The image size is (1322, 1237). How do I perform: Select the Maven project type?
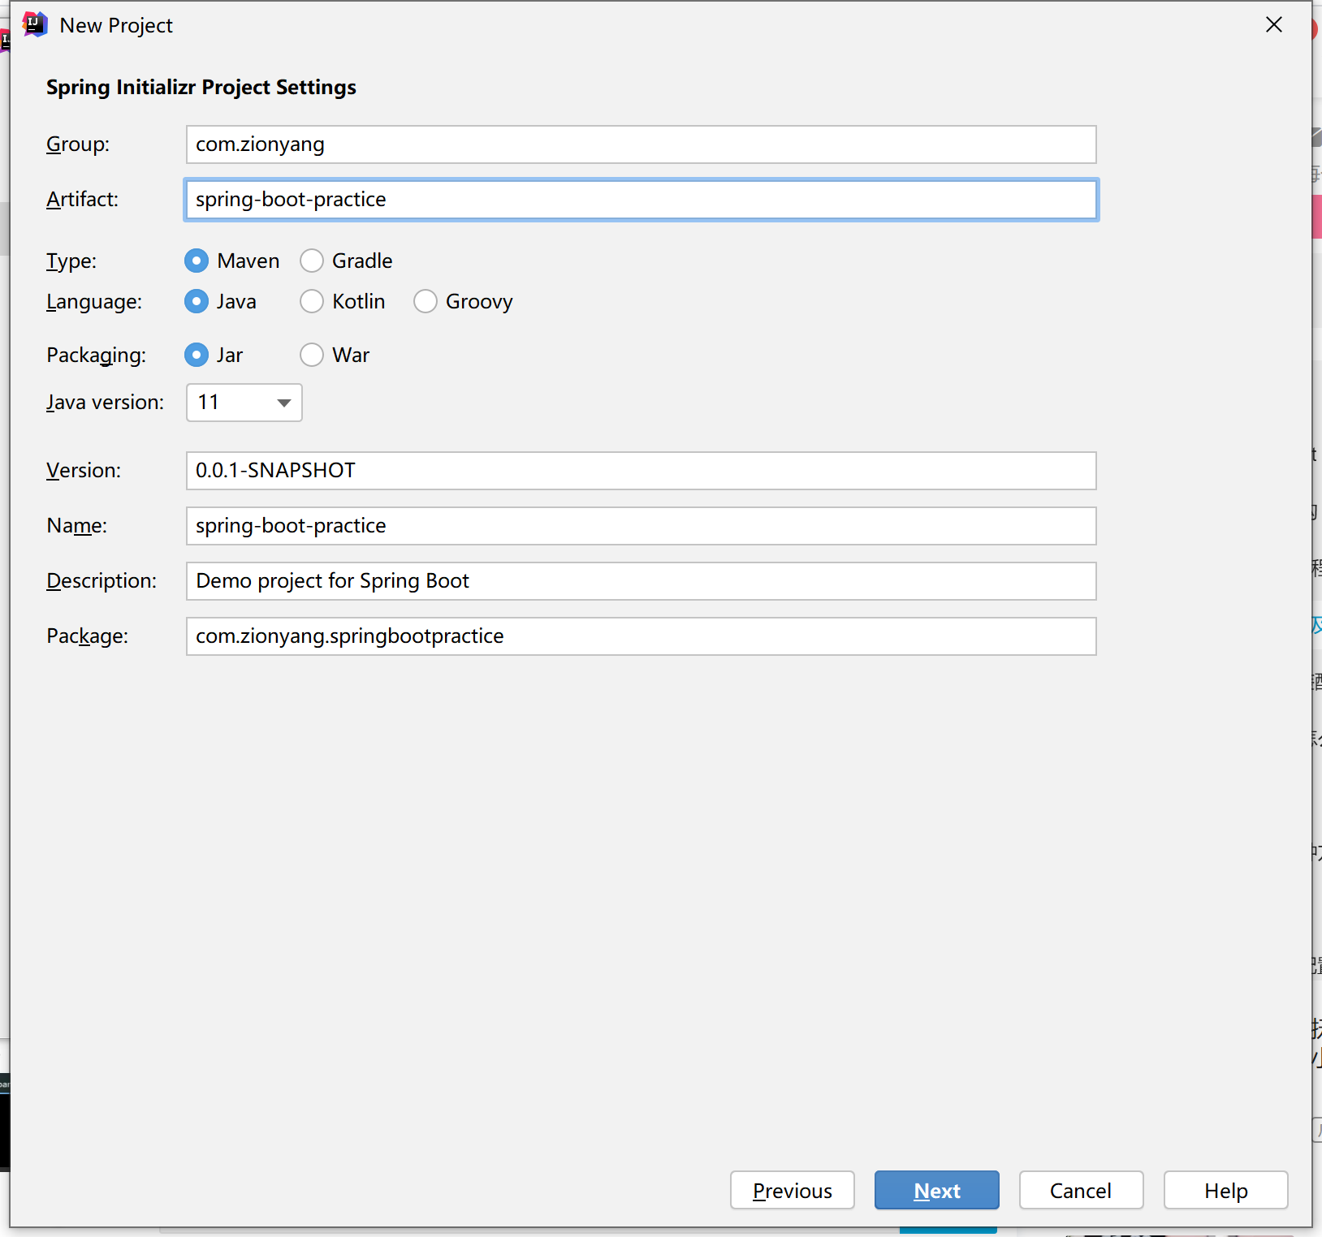pyautogui.click(x=197, y=261)
